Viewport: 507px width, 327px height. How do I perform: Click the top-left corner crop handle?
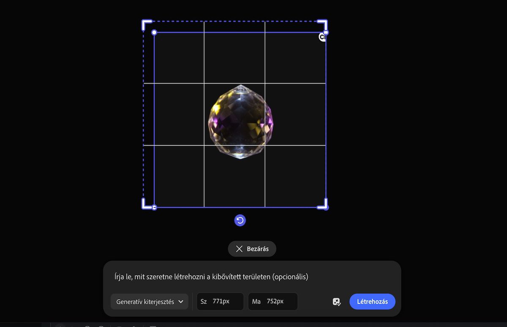click(146, 25)
